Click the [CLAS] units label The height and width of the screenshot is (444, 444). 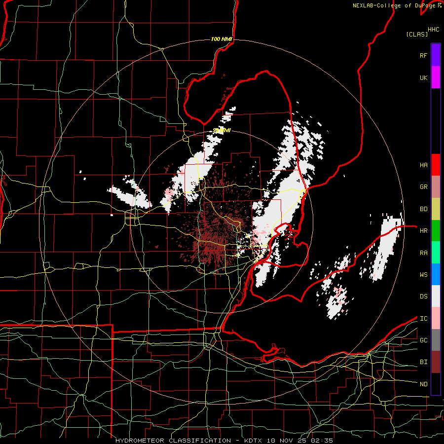tap(417, 34)
